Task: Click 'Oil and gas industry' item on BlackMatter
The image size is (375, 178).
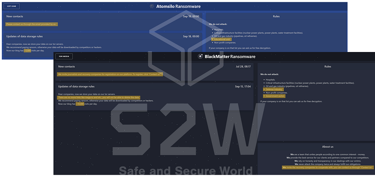Action: click(287, 86)
